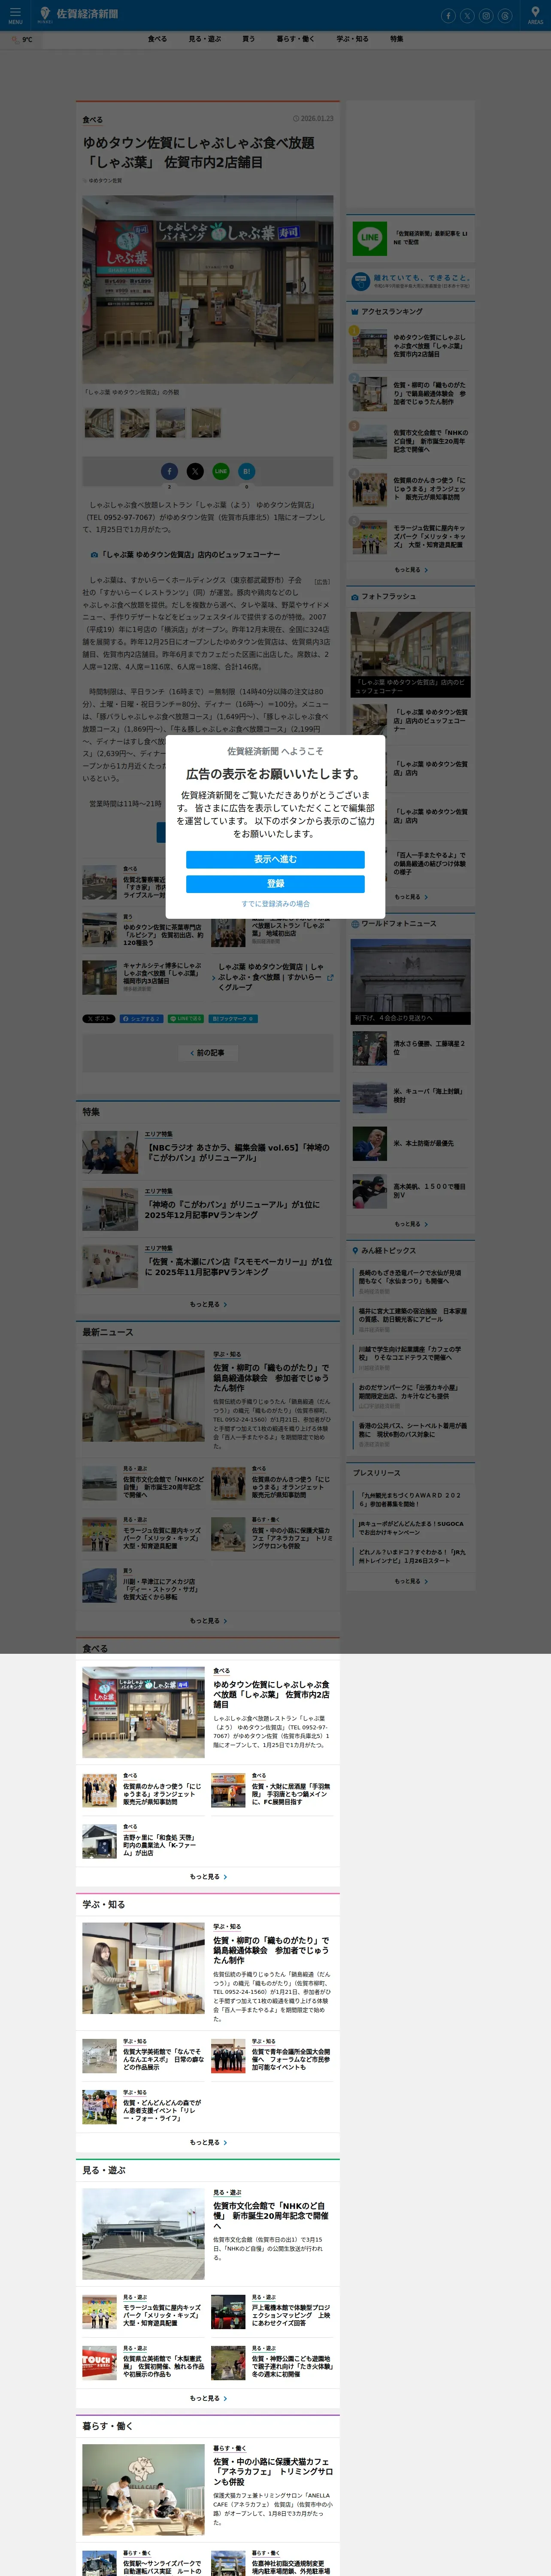The height and width of the screenshot is (2576, 551).
Task: Open external link しゃぶ葉 ゆめタウン佐賀店 すかいらーくグループ
Action: point(272,977)
